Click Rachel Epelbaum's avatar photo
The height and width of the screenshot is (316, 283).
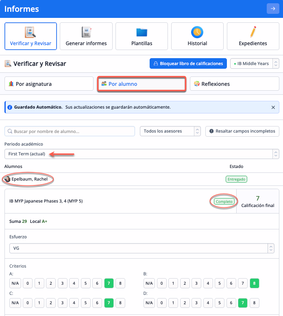click(7, 179)
